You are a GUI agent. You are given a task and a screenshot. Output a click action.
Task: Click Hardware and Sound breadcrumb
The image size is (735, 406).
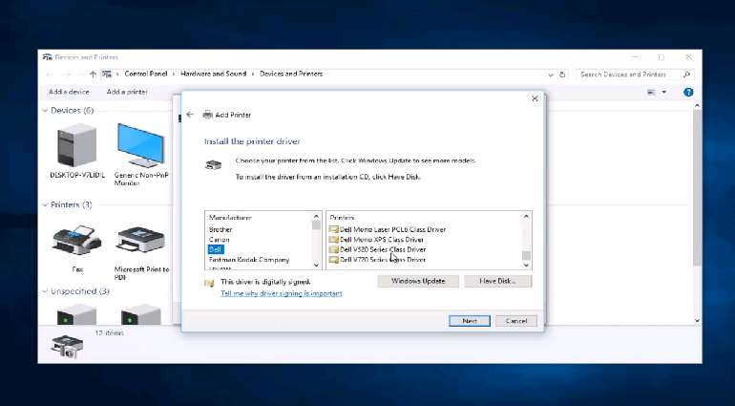(x=213, y=74)
